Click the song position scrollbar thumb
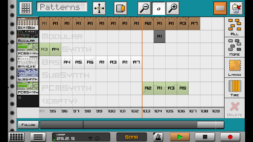 210,125
